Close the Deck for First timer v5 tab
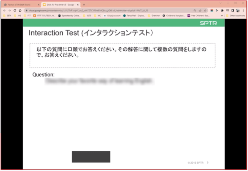 click(77, 5)
